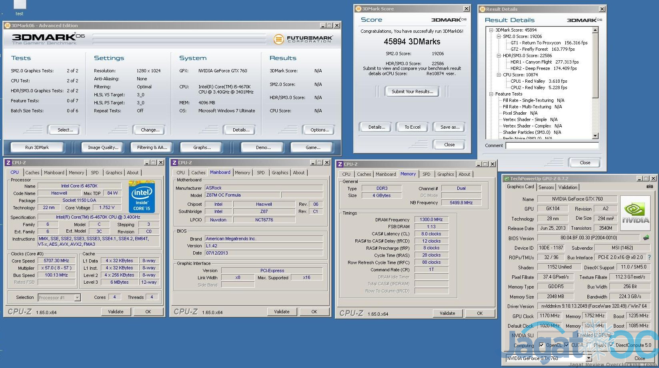The image size is (659, 368).
Task: Toggle the PhysX checkbox
Action: (x=589, y=345)
